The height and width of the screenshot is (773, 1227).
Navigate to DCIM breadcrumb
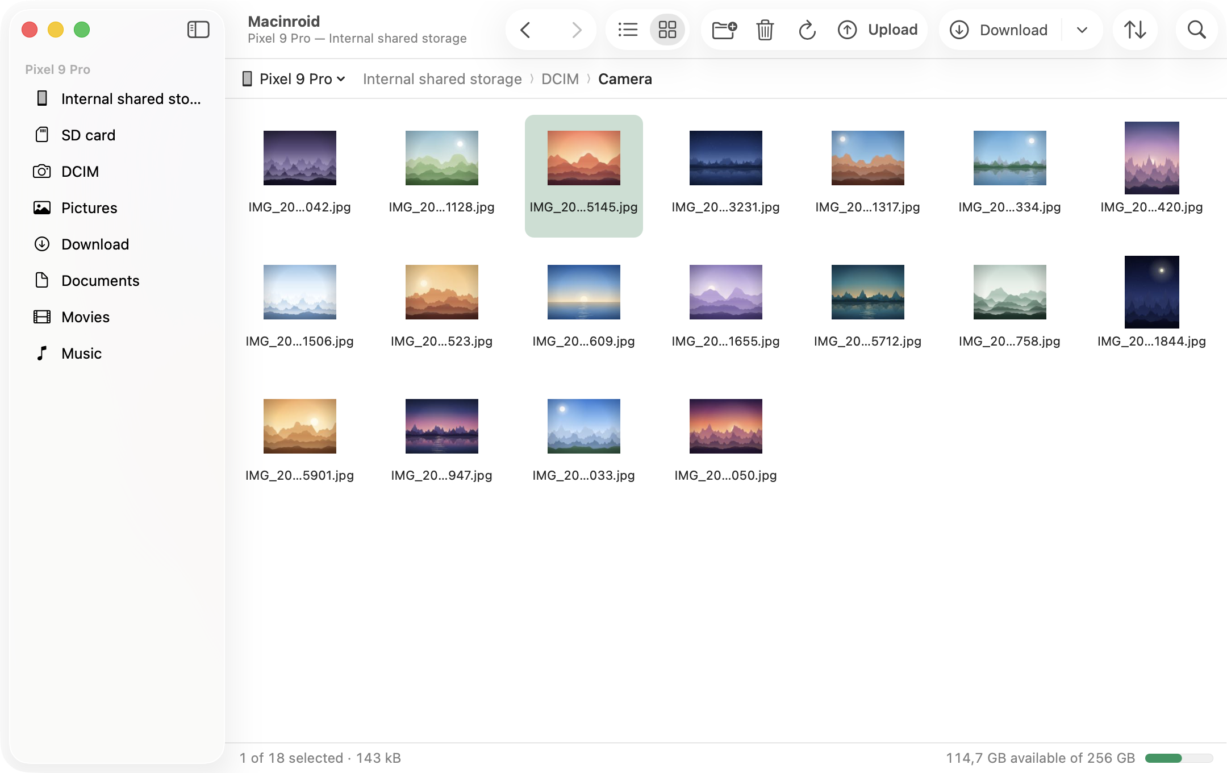[560, 79]
